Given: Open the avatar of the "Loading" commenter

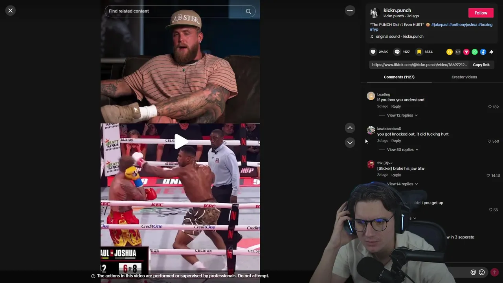Looking at the screenshot, I should (371, 96).
